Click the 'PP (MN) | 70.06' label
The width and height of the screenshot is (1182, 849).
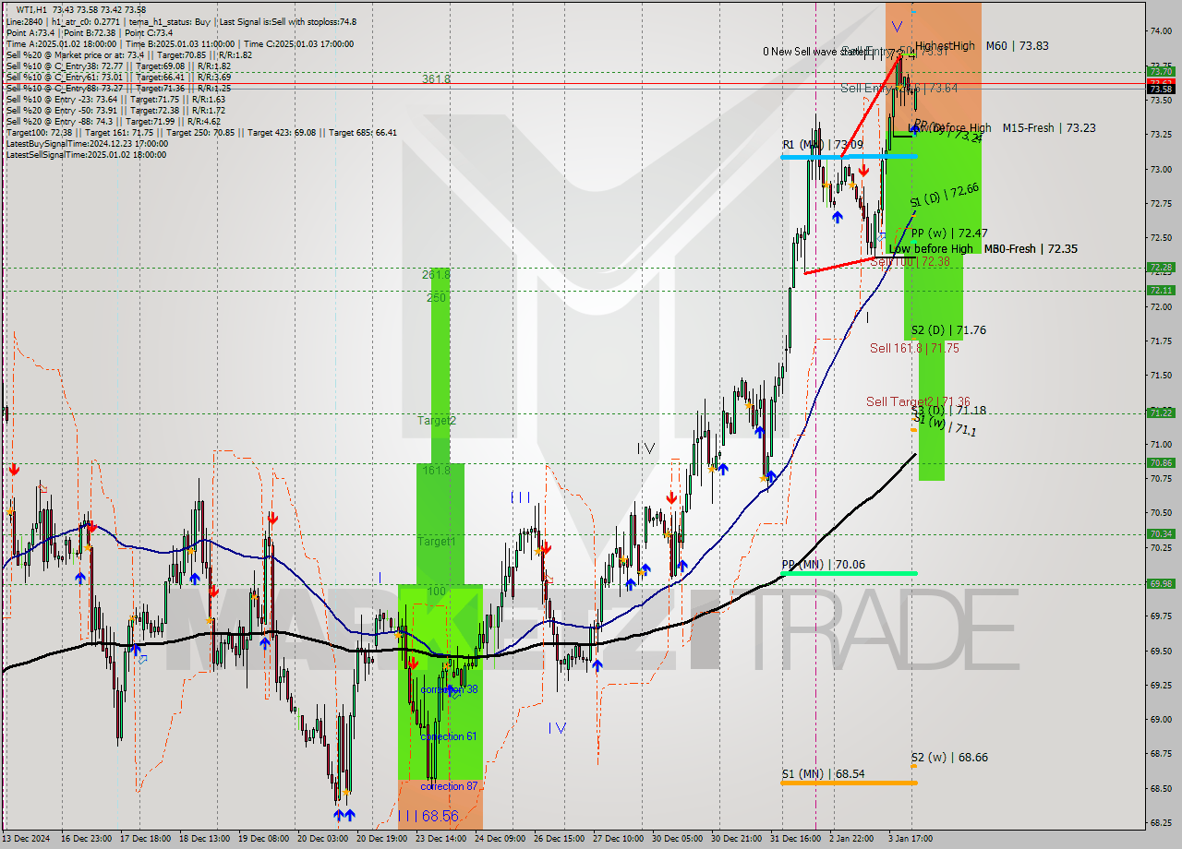point(823,564)
